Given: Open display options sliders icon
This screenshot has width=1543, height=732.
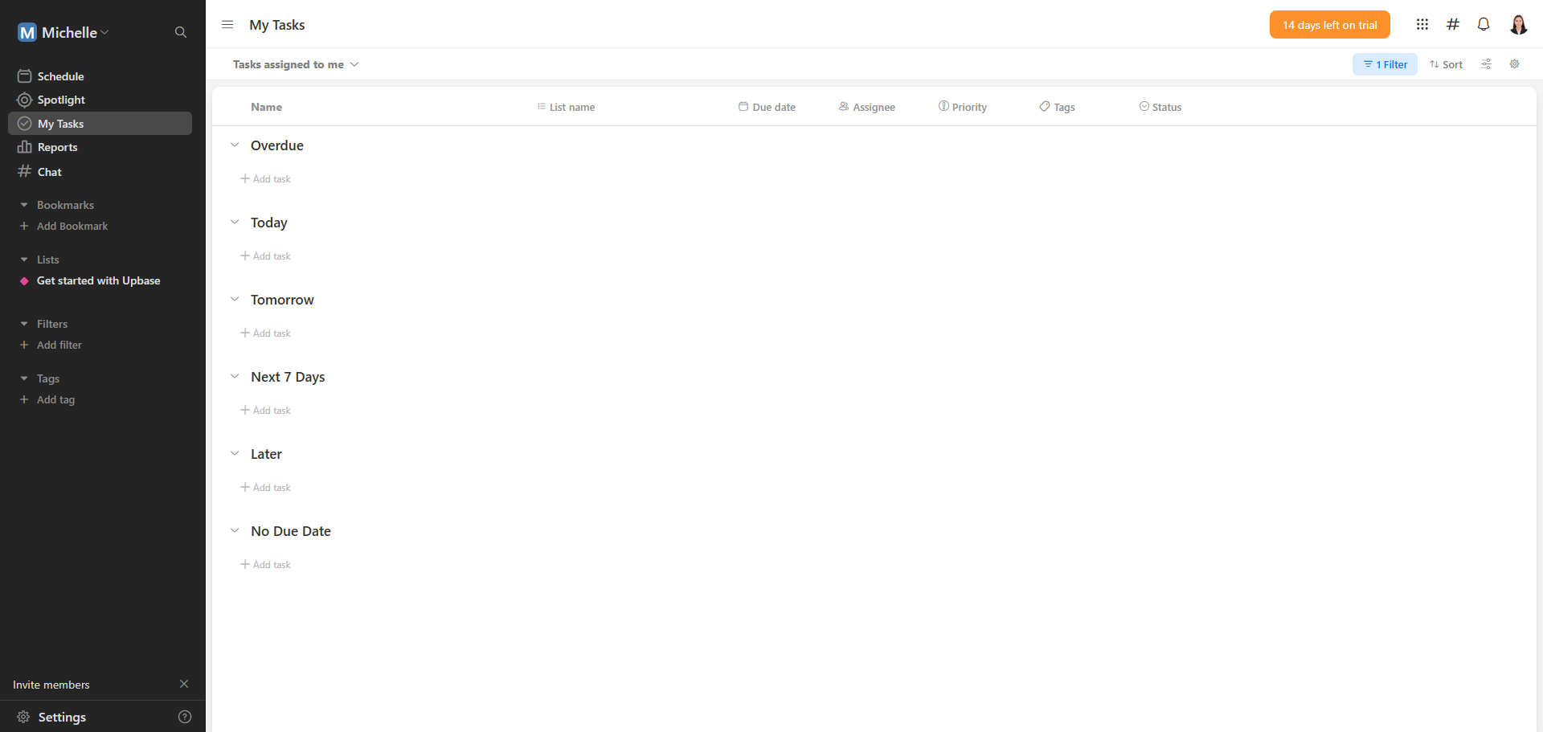Looking at the screenshot, I should pos(1486,64).
